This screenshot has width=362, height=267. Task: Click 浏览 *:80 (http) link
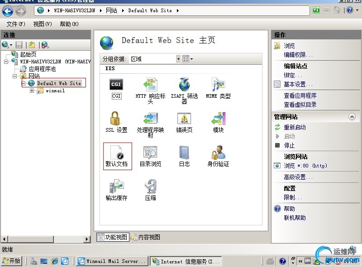pyautogui.click(x=305, y=166)
